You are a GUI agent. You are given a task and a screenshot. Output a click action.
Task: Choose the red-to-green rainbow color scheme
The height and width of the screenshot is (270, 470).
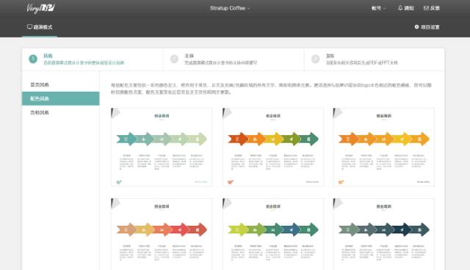pyautogui.click(x=273, y=147)
